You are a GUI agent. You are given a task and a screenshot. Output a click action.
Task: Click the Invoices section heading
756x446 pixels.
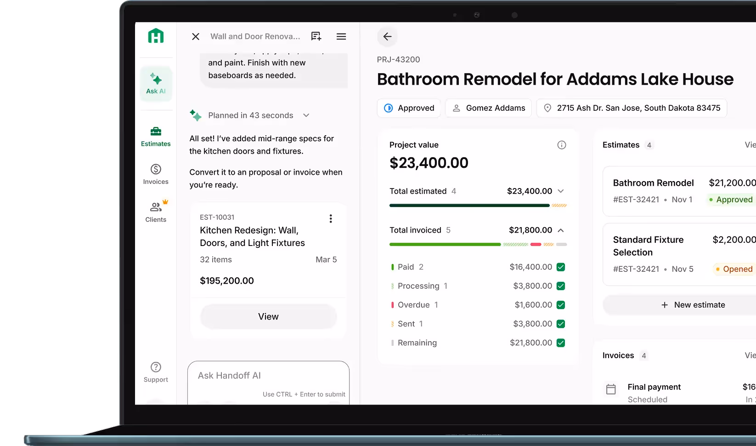tap(618, 355)
